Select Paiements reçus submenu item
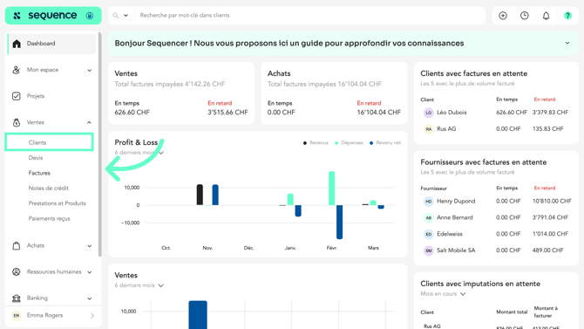 pyautogui.click(x=49, y=218)
